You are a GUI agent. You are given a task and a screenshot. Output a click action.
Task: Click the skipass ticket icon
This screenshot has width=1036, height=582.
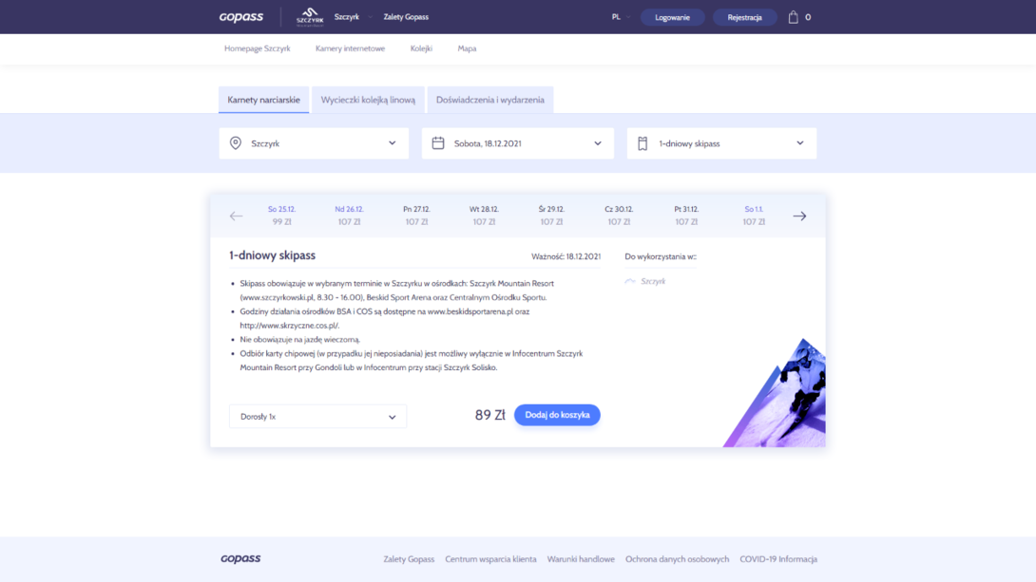tap(643, 143)
